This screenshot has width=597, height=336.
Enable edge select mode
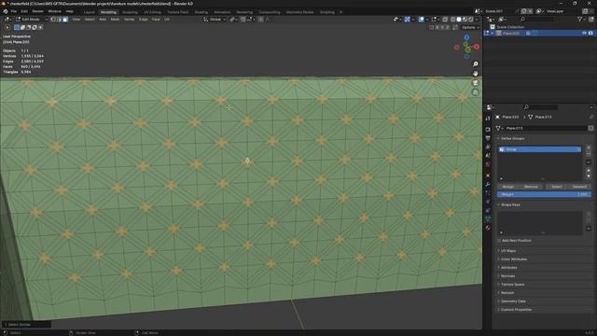pyautogui.click(x=60, y=19)
